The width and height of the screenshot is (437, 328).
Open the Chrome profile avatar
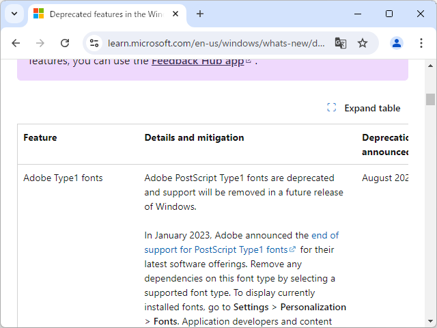point(397,43)
